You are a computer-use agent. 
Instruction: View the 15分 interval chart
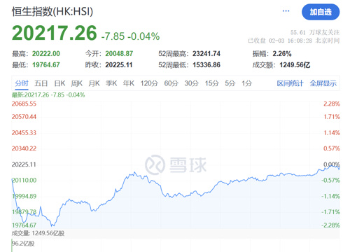[x=211, y=83]
